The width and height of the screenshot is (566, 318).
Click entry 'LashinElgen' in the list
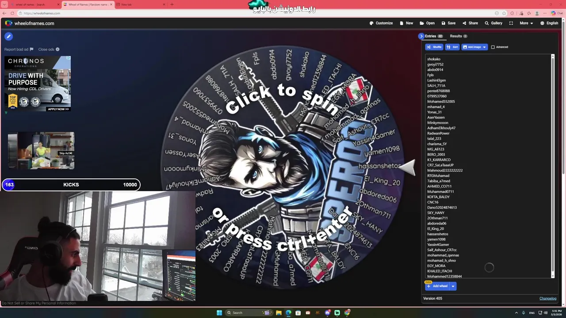[436, 80]
